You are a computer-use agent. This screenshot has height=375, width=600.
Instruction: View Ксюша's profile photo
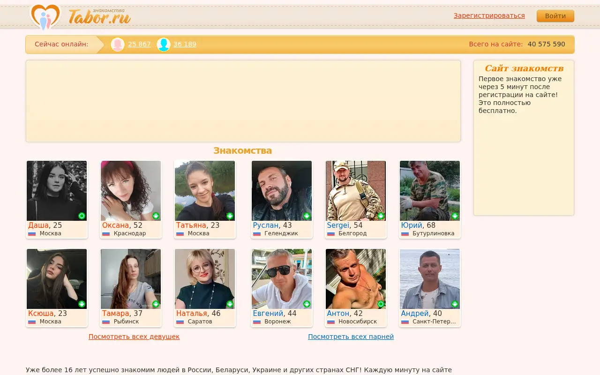pos(57,279)
